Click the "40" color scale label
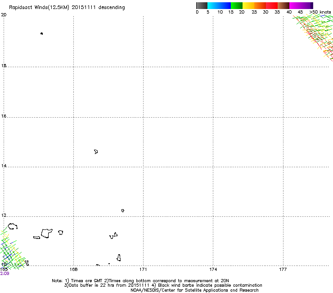The width and height of the screenshot is (333, 293). point(289,12)
